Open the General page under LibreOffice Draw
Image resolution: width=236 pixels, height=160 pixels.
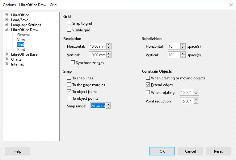(x=23, y=35)
